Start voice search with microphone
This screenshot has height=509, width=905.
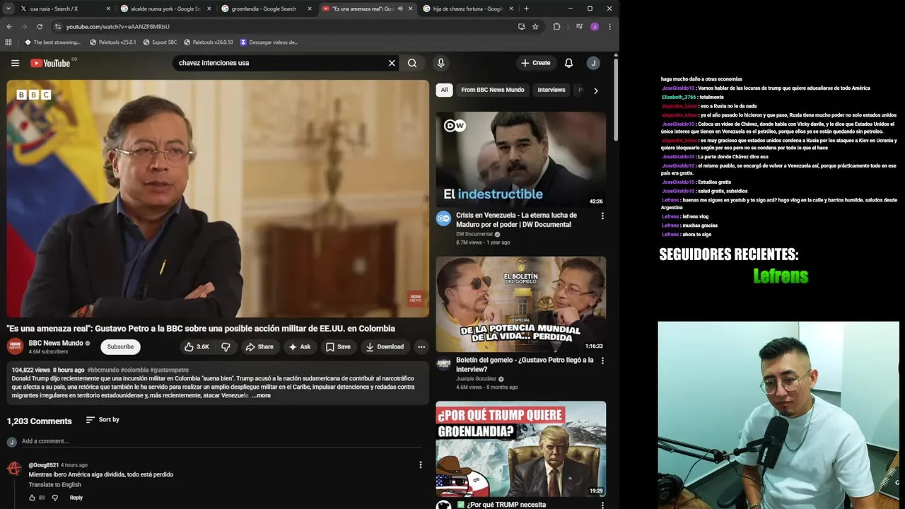440,63
